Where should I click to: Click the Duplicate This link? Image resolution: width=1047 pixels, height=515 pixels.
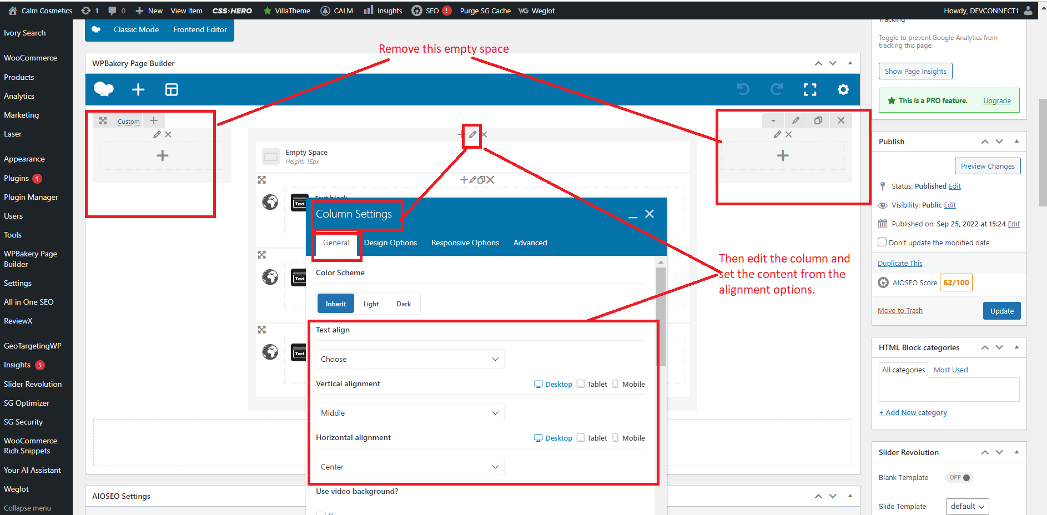(x=900, y=263)
